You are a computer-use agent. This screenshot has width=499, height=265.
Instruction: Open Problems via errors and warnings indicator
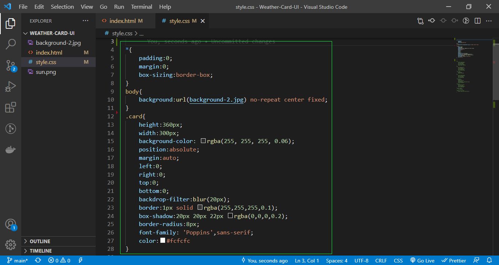click(x=59, y=260)
